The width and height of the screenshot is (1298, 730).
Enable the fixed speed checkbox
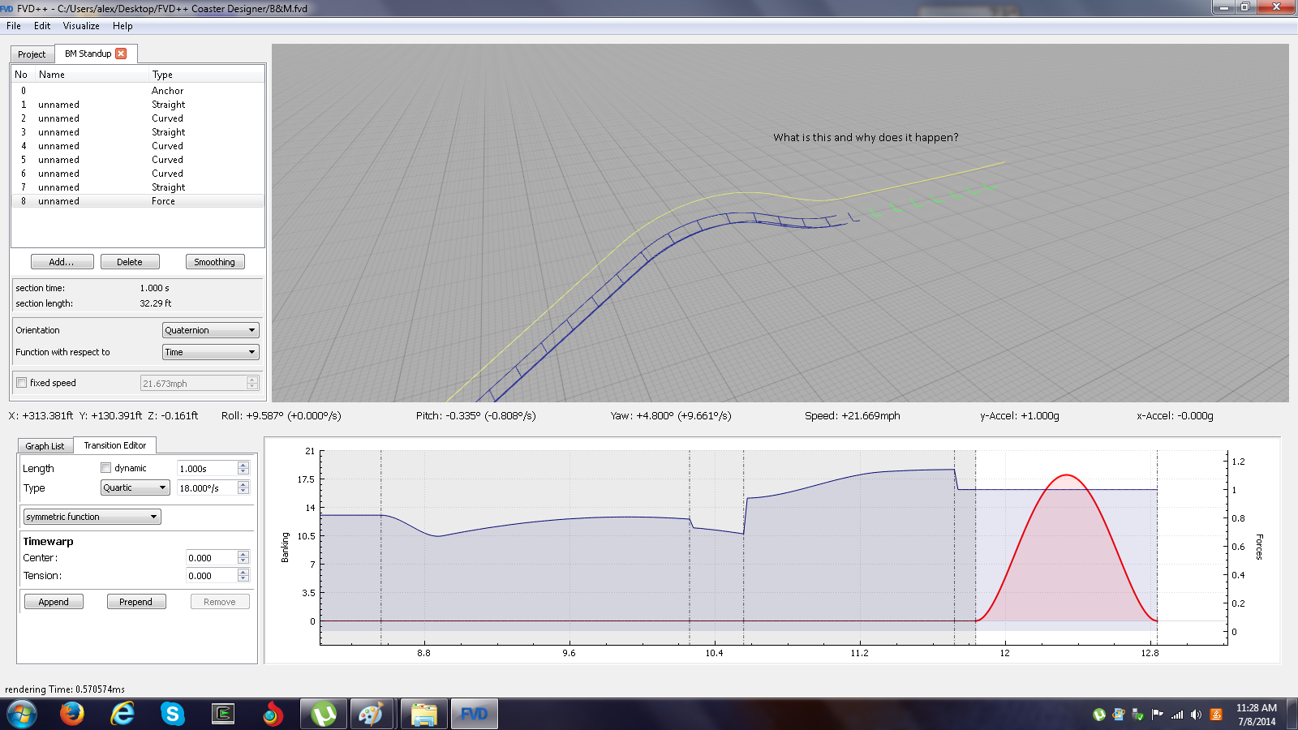[22, 383]
